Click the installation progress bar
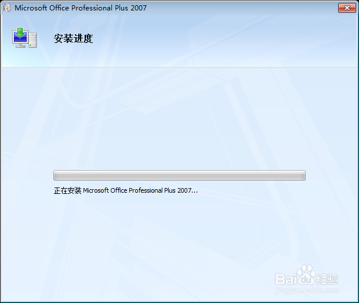 tap(179, 175)
